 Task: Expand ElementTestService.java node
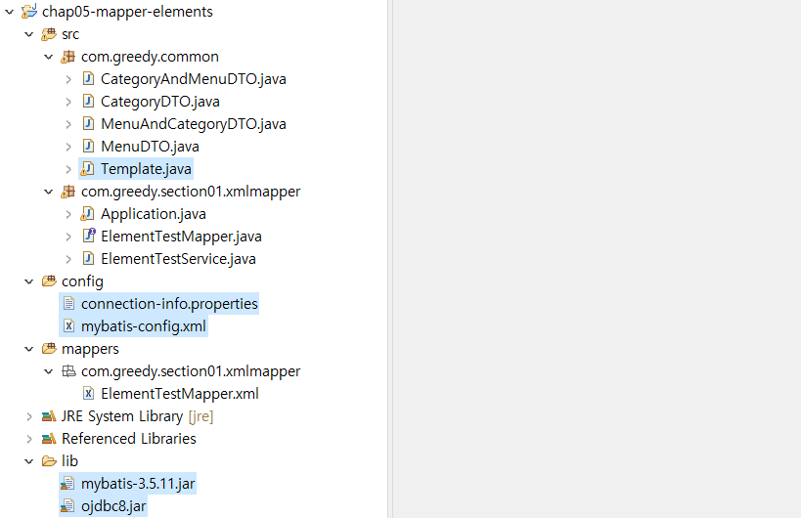(67, 259)
